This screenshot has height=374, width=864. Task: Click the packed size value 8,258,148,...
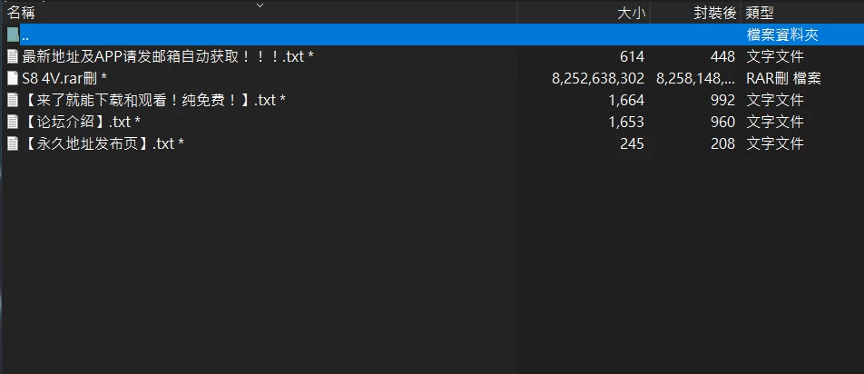point(696,78)
